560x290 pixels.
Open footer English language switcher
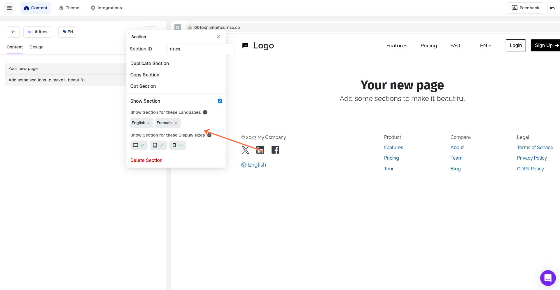pyautogui.click(x=254, y=165)
